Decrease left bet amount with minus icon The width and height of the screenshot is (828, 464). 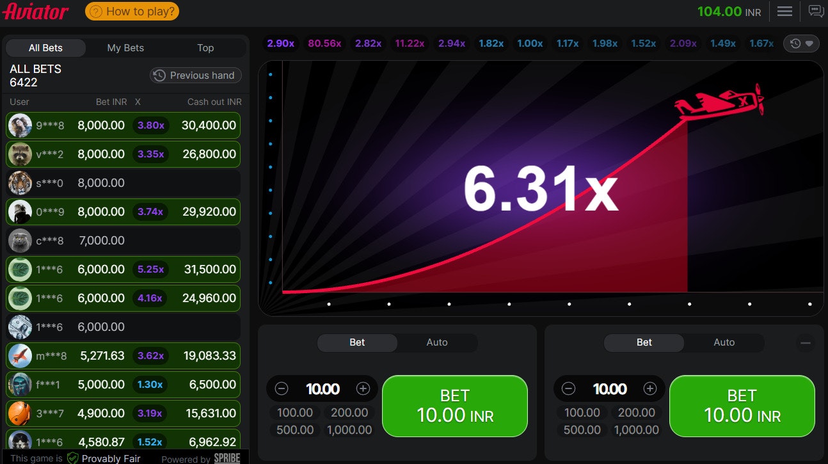(281, 389)
